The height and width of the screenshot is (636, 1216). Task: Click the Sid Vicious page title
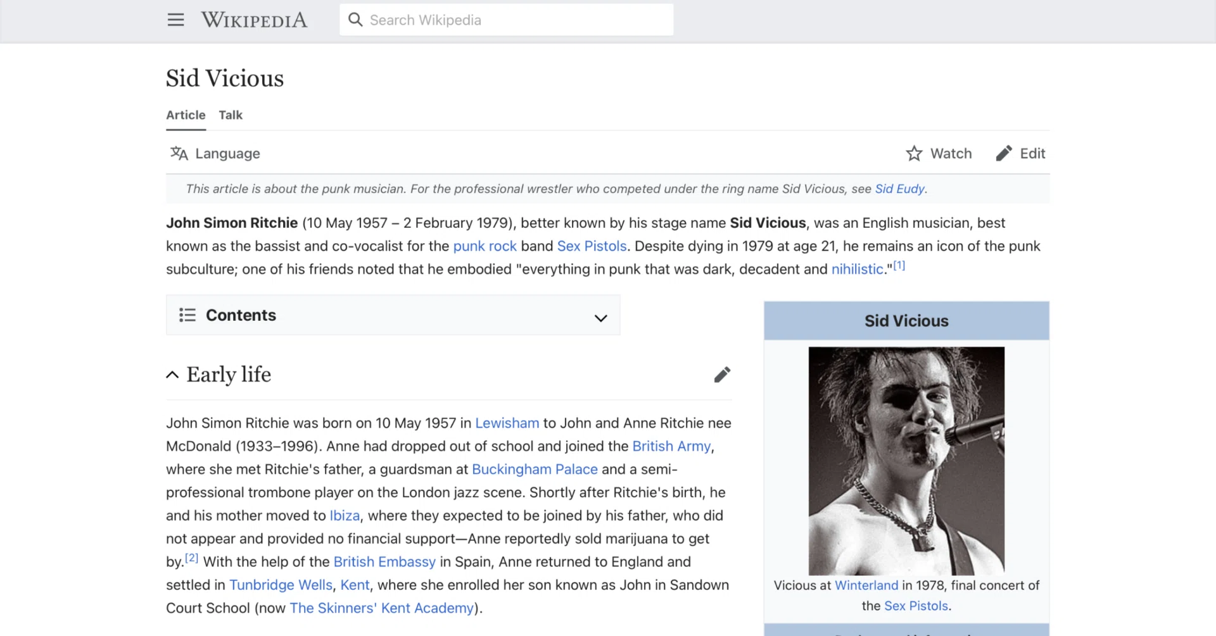pos(225,78)
